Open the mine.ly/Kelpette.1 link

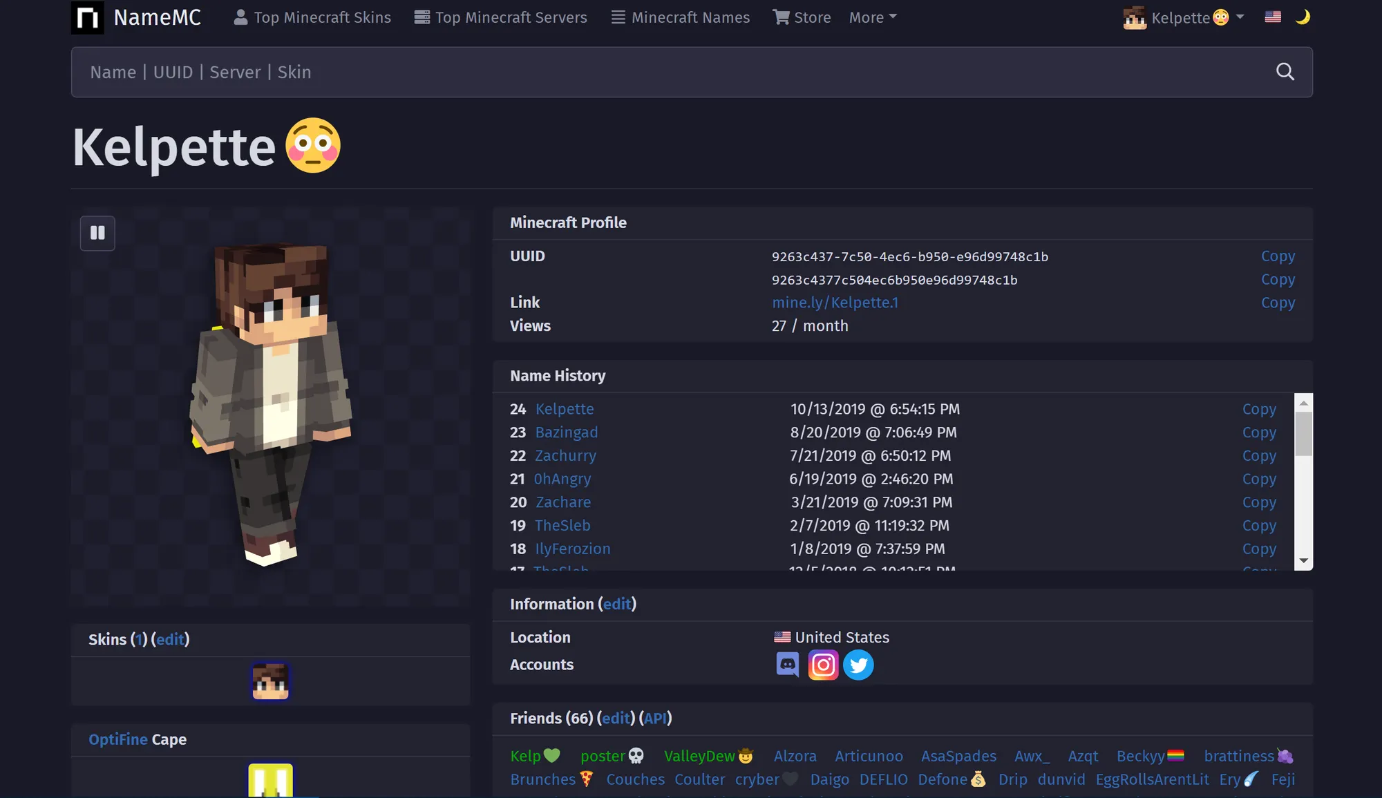[835, 303]
